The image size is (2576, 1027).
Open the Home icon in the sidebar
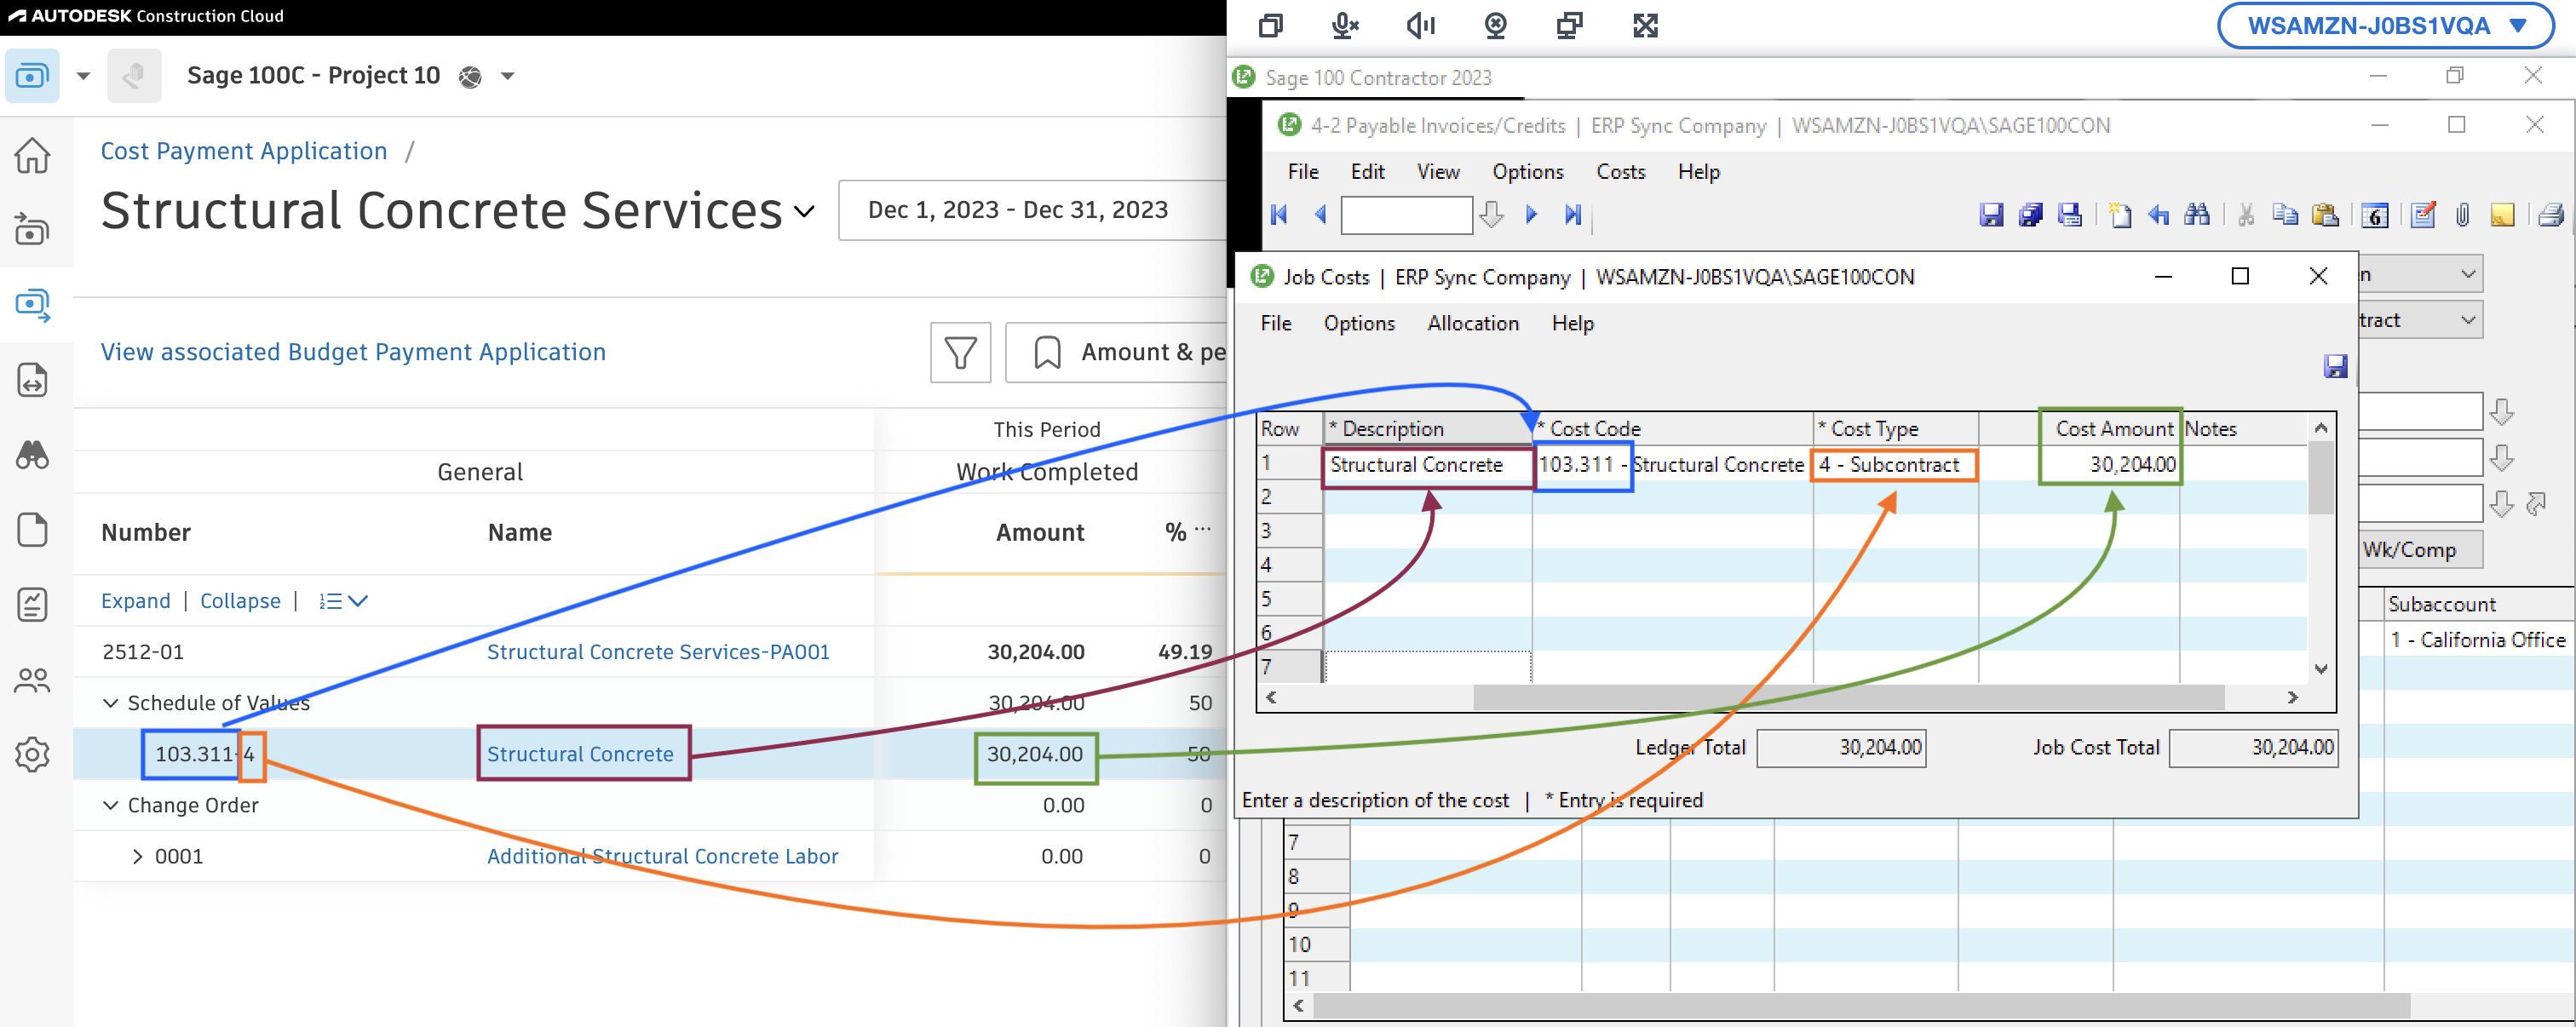[x=33, y=155]
